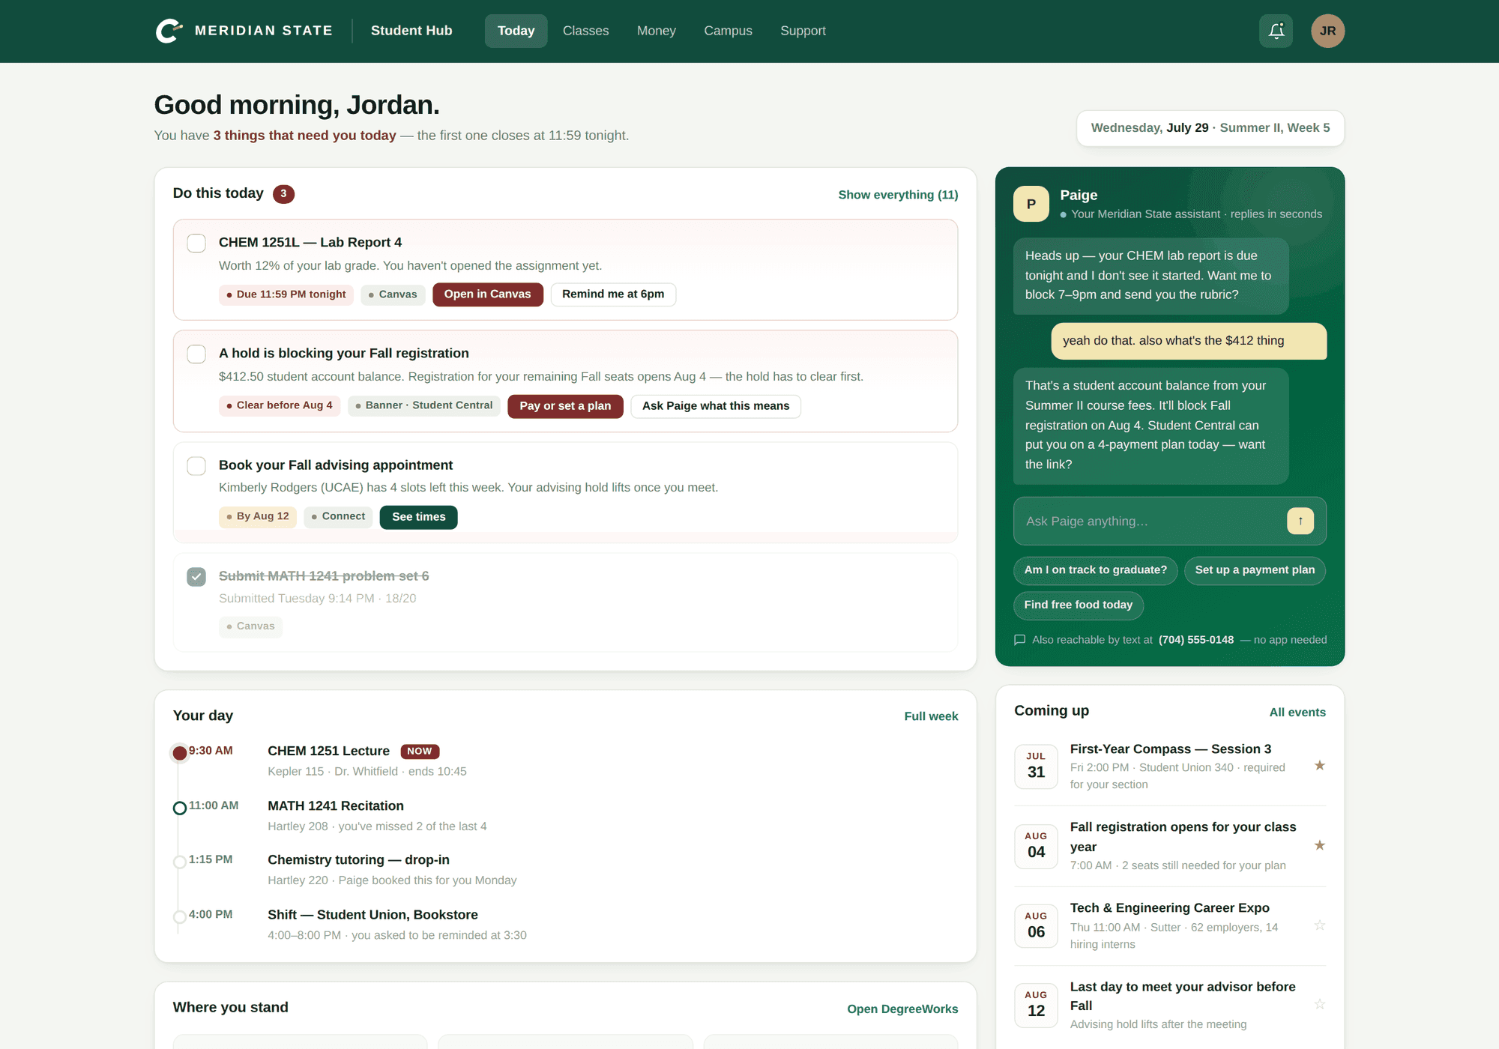Open the Support tab

pos(803,31)
